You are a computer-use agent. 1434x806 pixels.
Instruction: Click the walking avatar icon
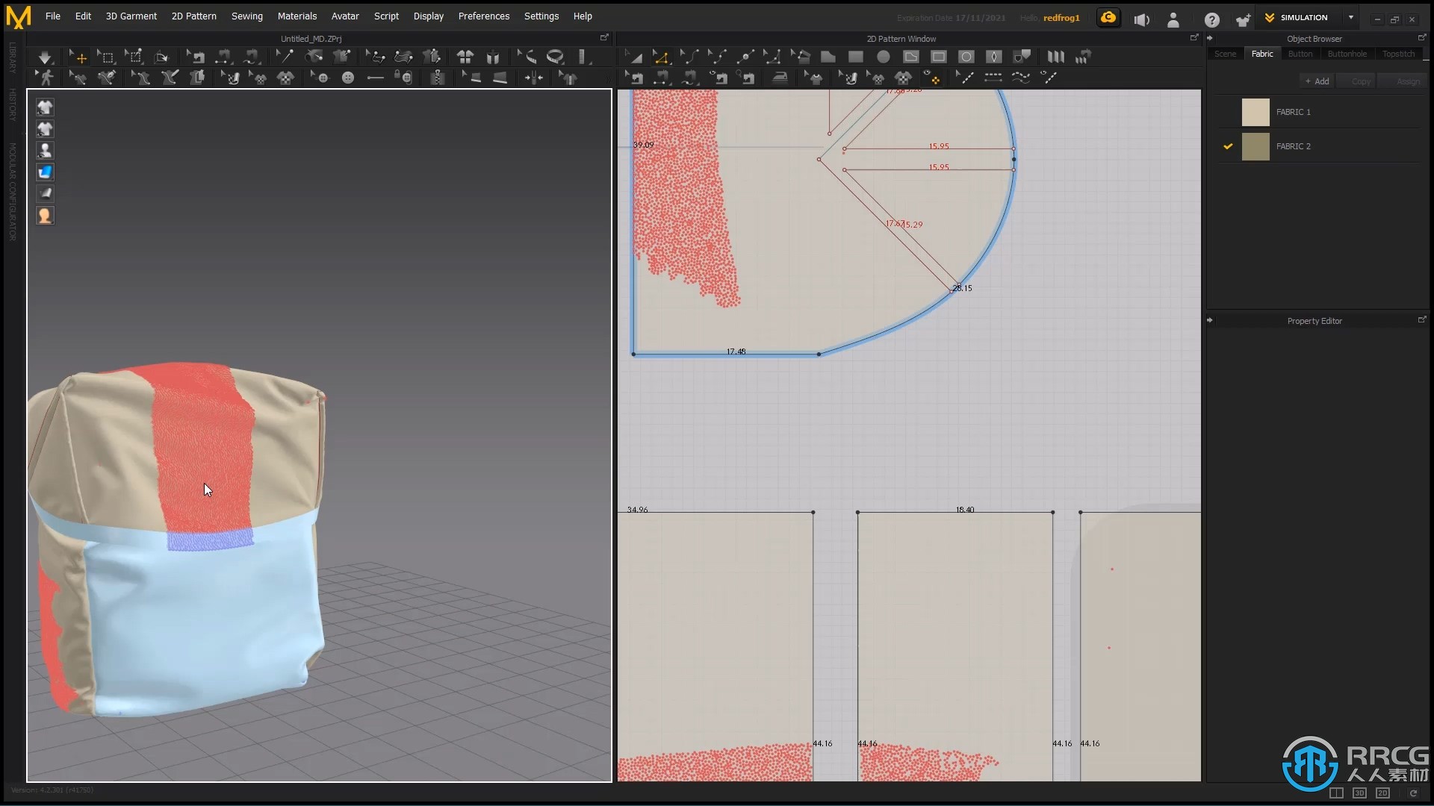point(46,77)
